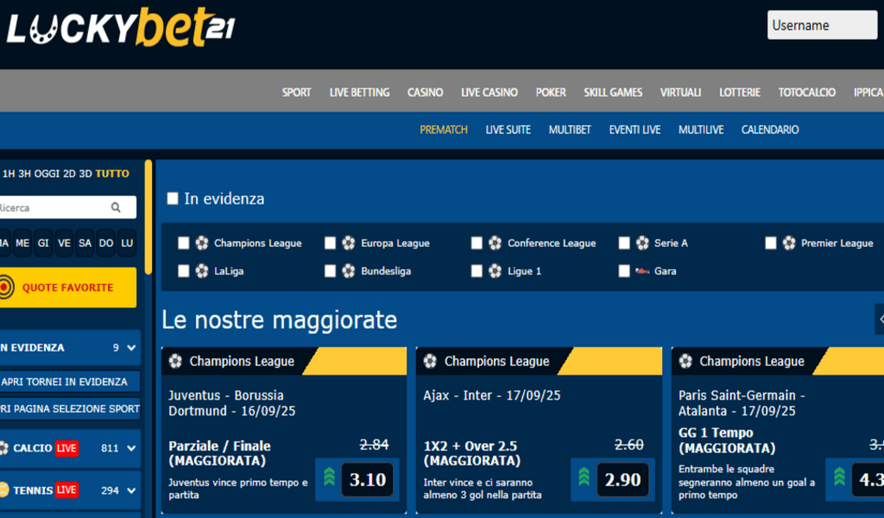Switch to the Multilive tab
Image resolution: width=884 pixels, height=518 pixels.
(x=701, y=129)
